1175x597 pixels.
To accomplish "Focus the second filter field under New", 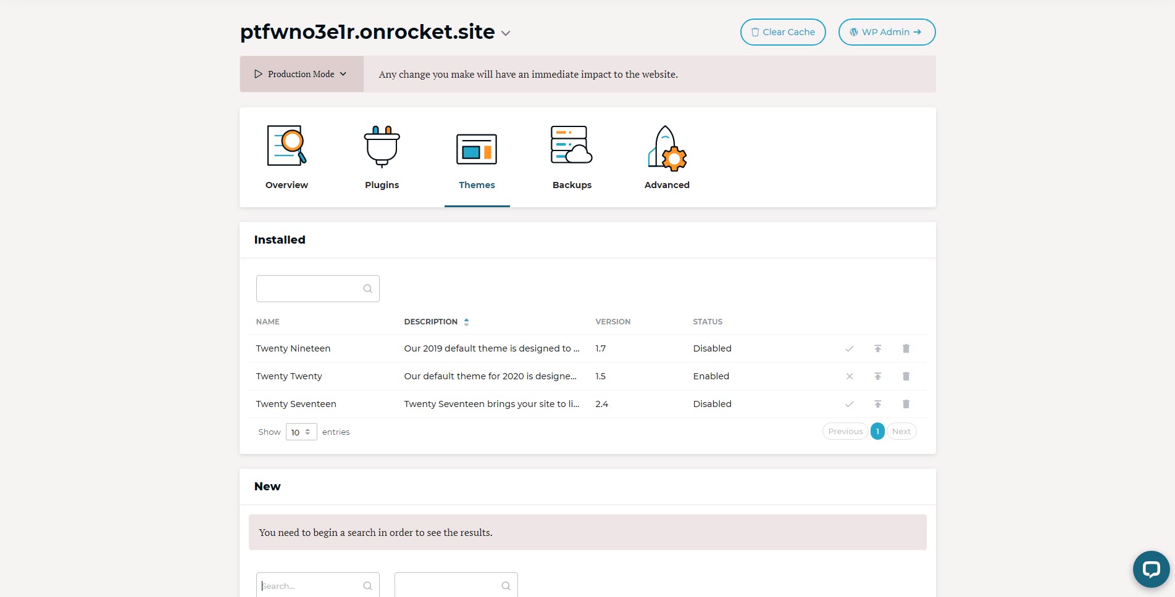I will click(456, 585).
